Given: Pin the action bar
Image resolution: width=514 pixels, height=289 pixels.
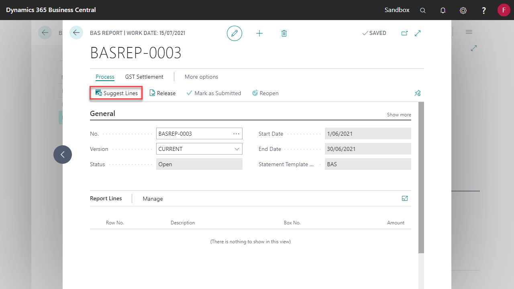Looking at the screenshot, I should pos(417,93).
